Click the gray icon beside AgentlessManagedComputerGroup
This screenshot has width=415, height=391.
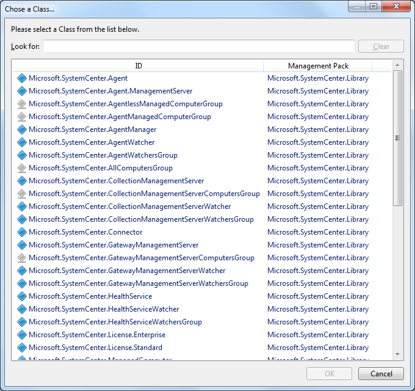pos(22,104)
